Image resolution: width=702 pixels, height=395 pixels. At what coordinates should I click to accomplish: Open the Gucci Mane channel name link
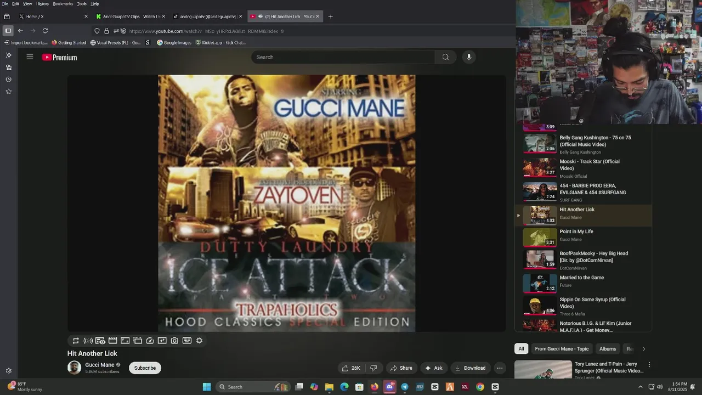[x=100, y=365]
